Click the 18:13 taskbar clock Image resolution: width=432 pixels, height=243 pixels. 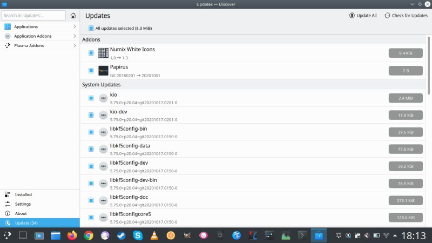(414, 235)
